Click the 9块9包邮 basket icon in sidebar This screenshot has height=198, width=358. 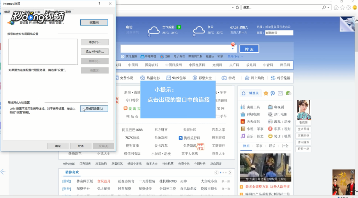point(243,114)
